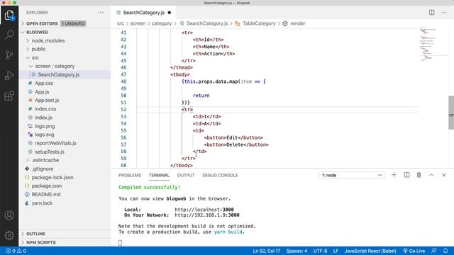Click Ln 52, Col 17 in status bar
Screen dimensions: 454x255
pyautogui.click(x=267, y=251)
